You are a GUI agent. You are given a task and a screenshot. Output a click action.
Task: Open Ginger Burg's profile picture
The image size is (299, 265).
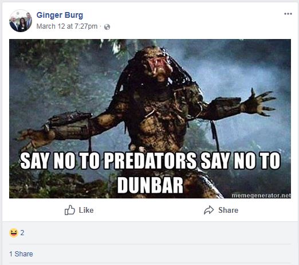click(x=21, y=21)
